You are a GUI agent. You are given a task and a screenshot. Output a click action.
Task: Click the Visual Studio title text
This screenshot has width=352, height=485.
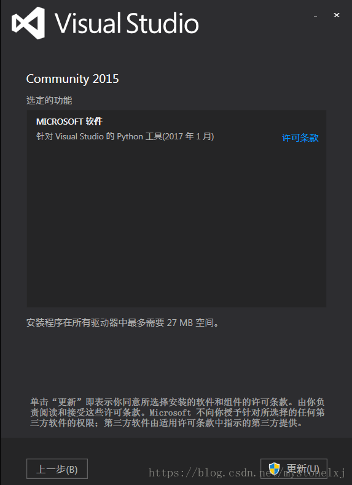pos(127,23)
